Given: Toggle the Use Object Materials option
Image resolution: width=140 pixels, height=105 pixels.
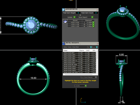Looking at the screenshot, I should click(89, 77).
